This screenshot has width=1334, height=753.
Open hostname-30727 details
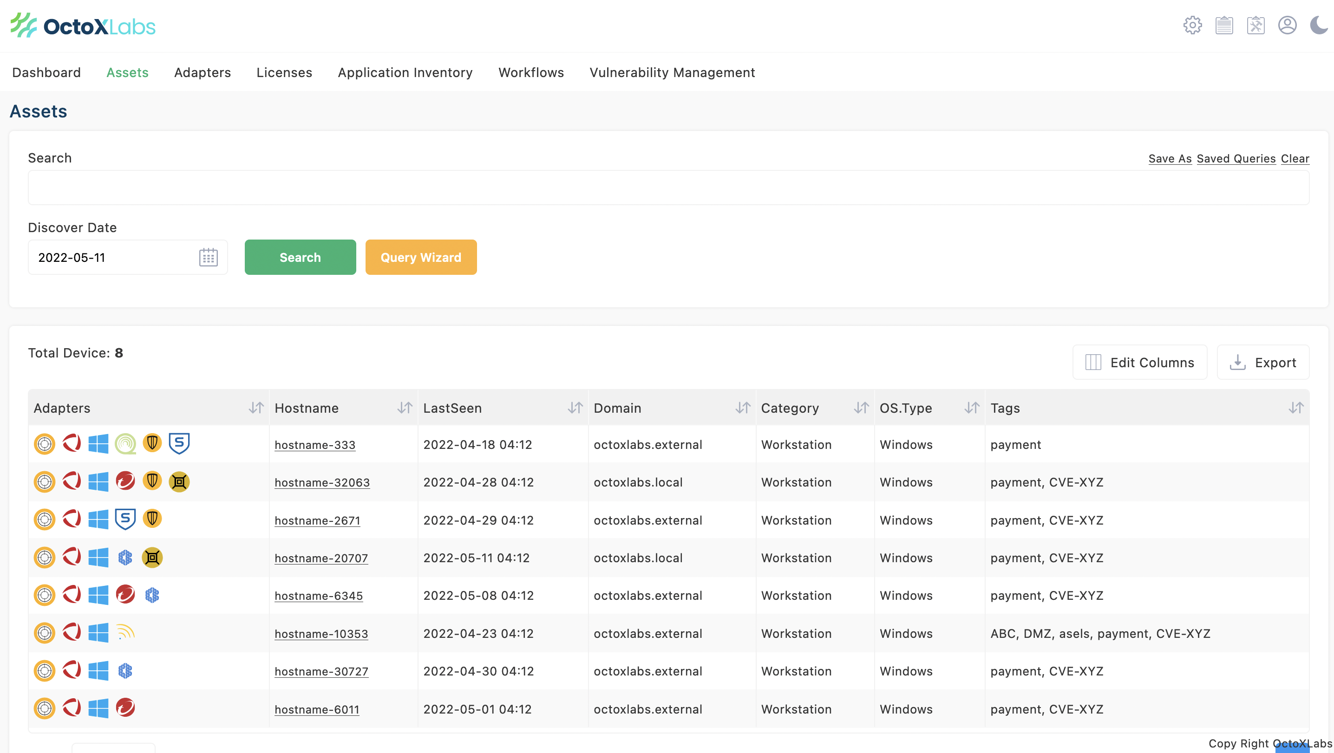[321, 671]
